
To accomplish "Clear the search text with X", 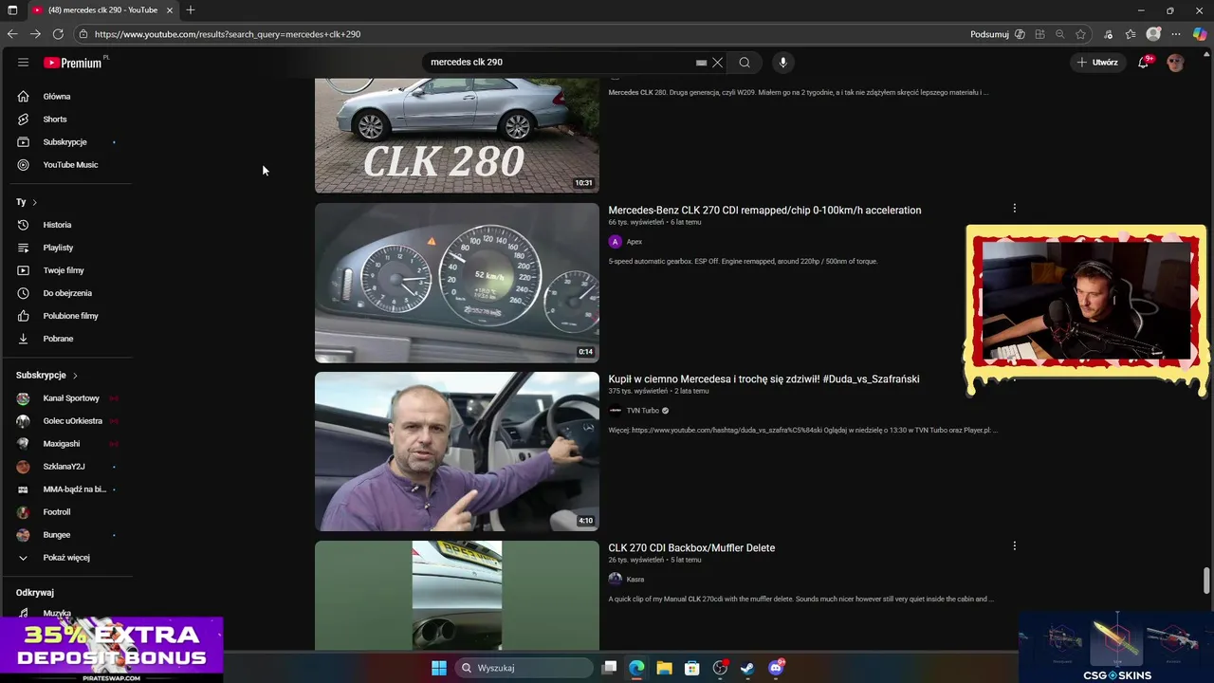I will point(717,63).
